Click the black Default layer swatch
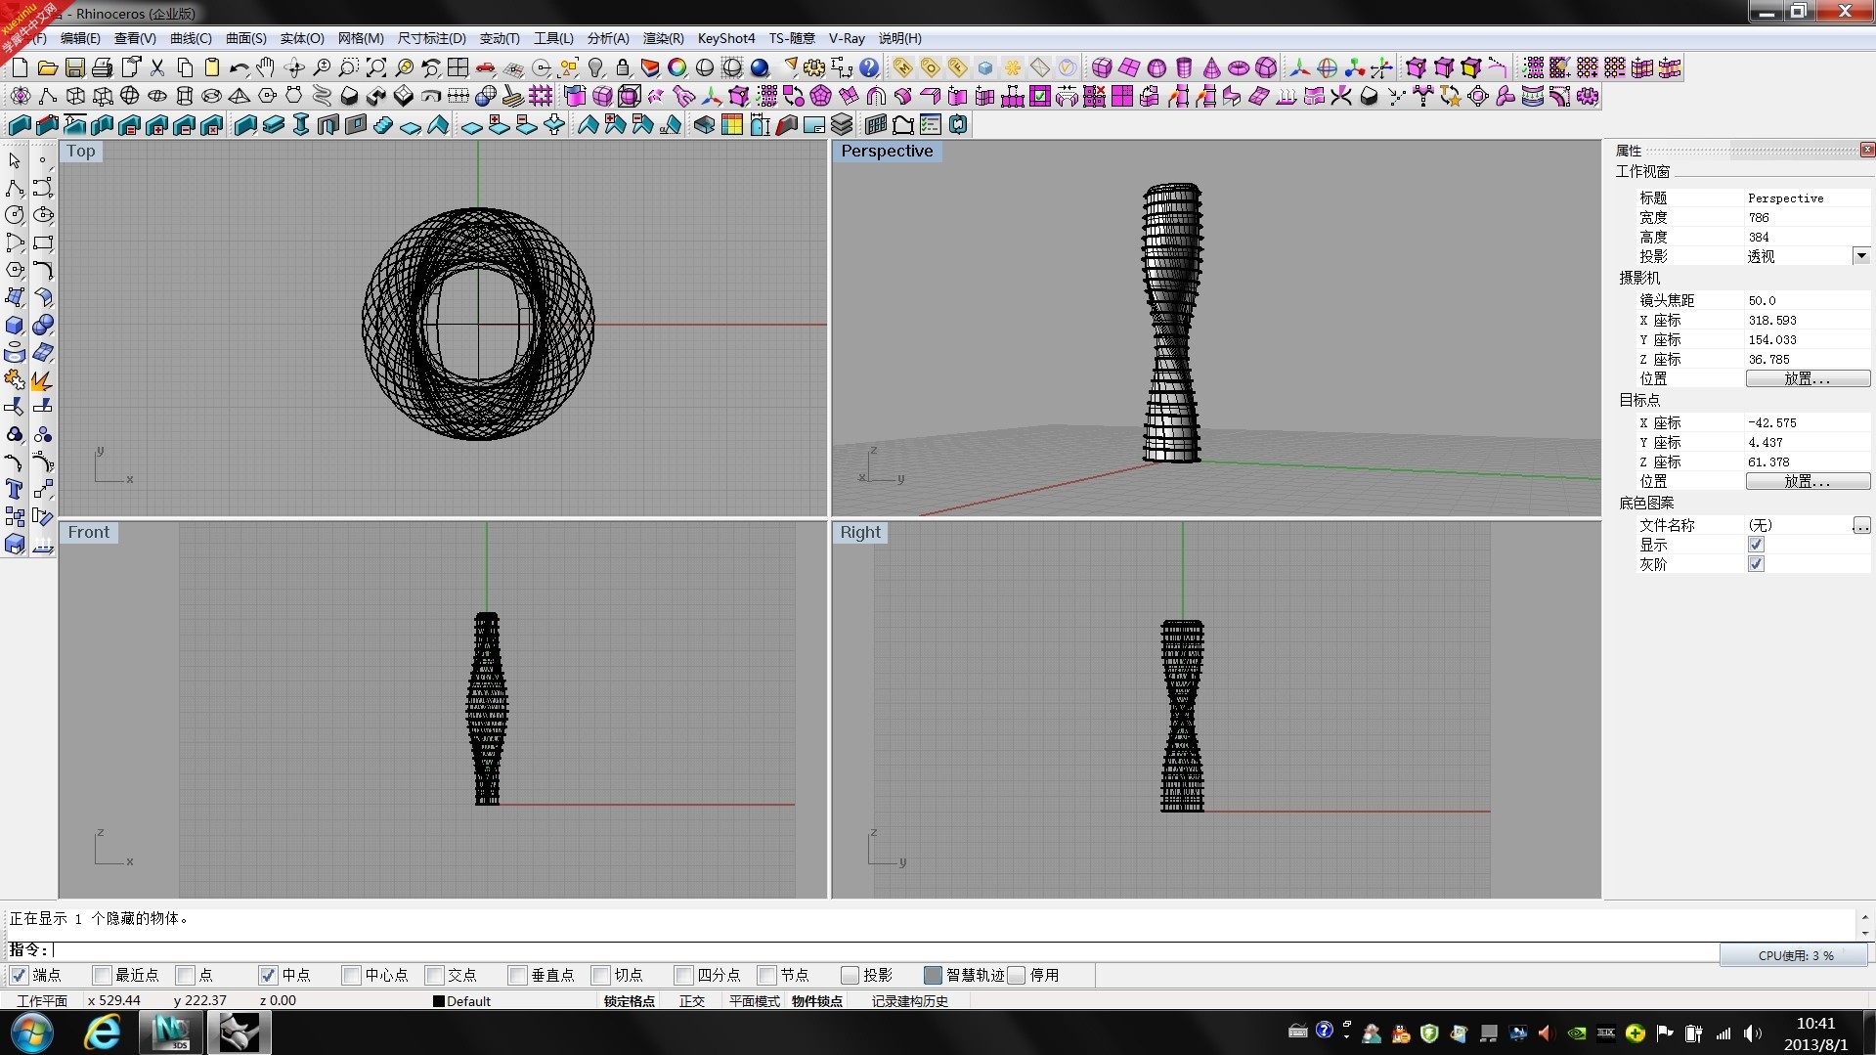Image resolution: width=1876 pixels, height=1055 pixels. pyautogui.click(x=439, y=1000)
